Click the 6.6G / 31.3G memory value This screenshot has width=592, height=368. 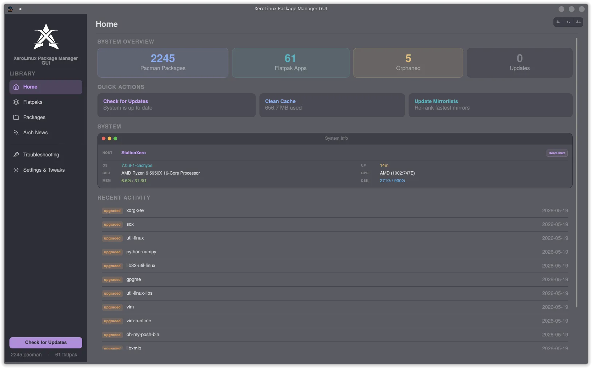pyautogui.click(x=134, y=181)
